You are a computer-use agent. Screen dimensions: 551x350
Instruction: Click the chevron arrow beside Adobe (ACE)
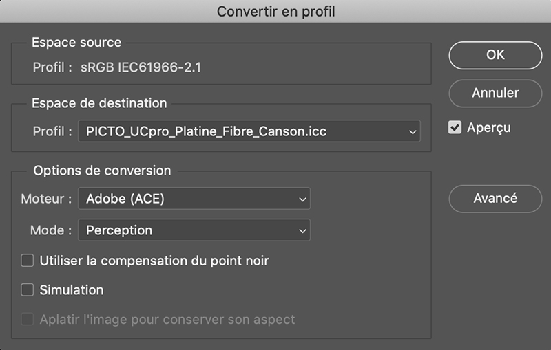[302, 199]
